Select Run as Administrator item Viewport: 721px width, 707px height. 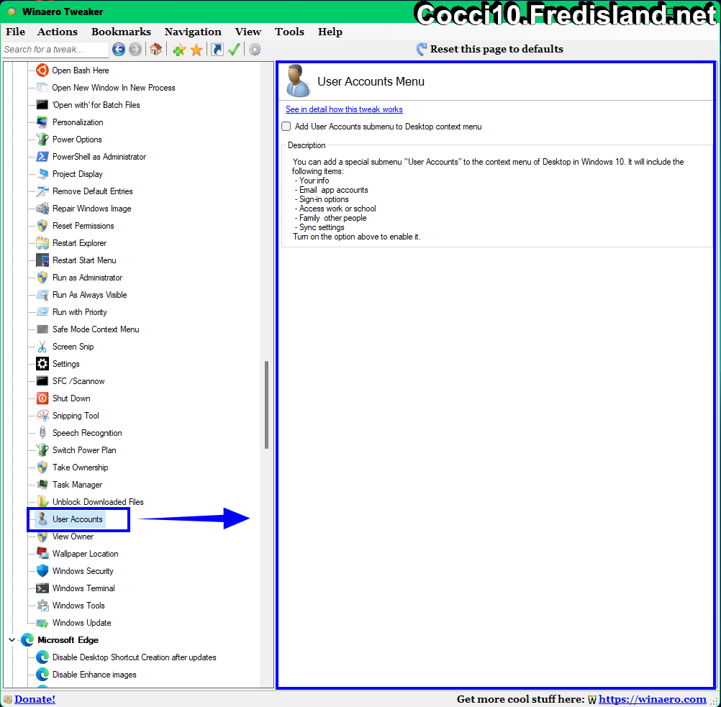pos(87,278)
